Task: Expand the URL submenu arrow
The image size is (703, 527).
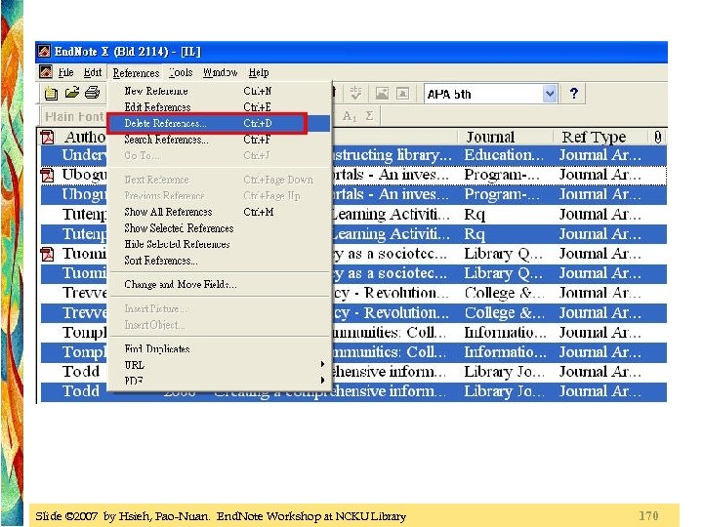Action: [x=322, y=364]
